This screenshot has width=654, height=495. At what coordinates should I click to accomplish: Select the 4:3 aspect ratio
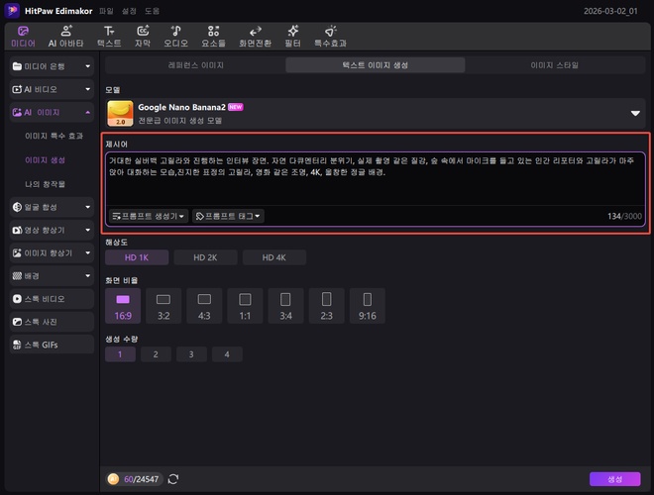[x=204, y=306]
